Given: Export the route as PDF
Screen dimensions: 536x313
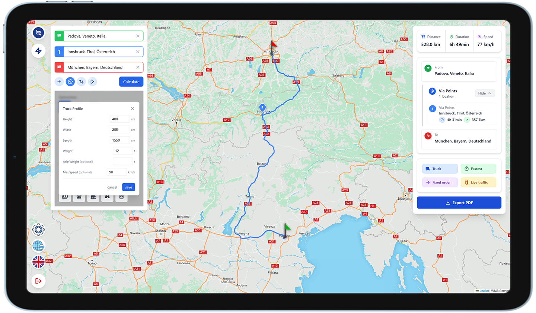Looking at the screenshot, I should (459, 202).
